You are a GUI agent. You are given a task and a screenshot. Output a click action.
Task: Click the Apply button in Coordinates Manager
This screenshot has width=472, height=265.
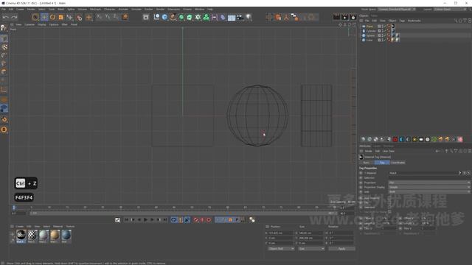(x=341, y=249)
